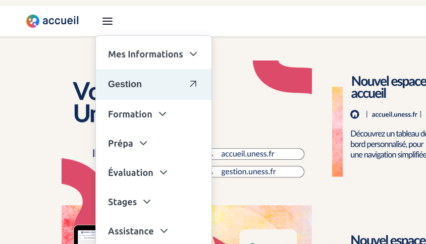Click the tablet preview image in banner
Image resolution: width=426 pixels, height=244 pixels.
point(85,234)
